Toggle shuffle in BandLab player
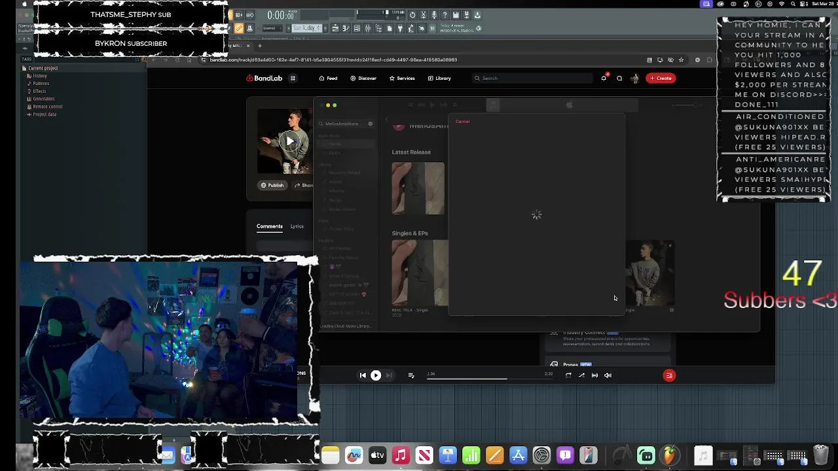The height and width of the screenshot is (471, 838). 581,375
